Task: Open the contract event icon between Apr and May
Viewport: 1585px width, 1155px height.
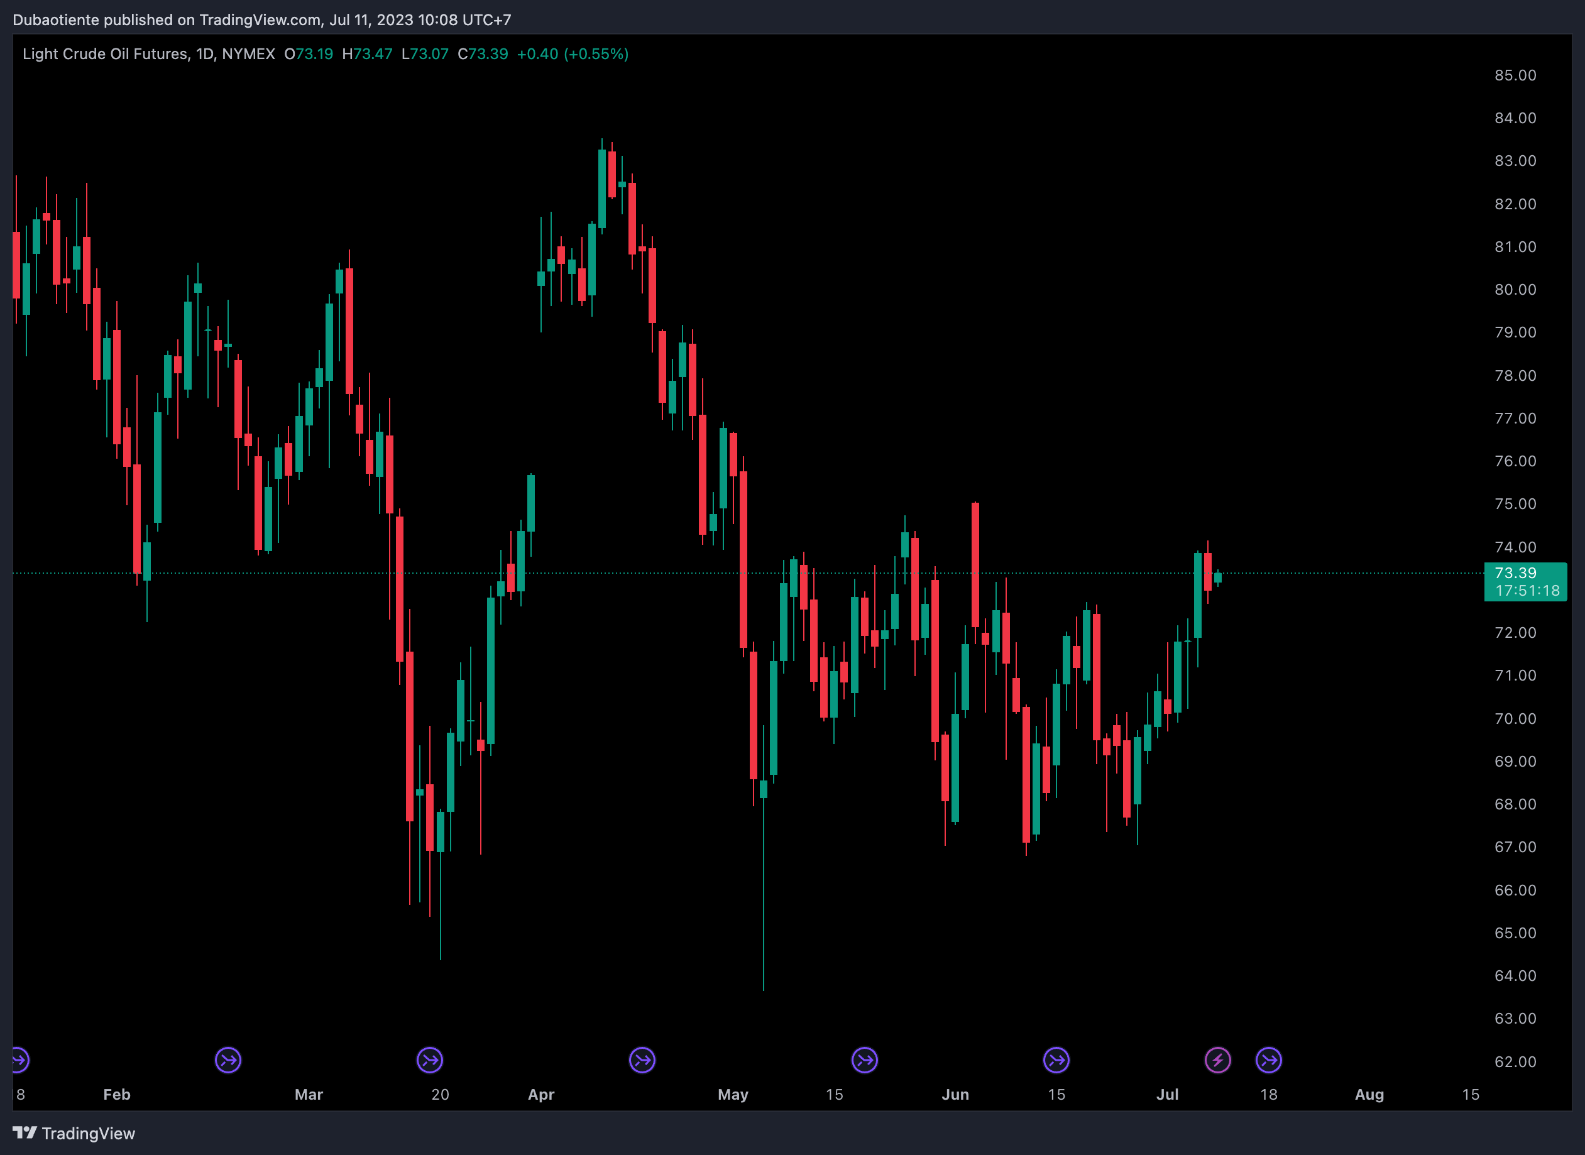Action: pyautogui.click(x=642, y=1060)
